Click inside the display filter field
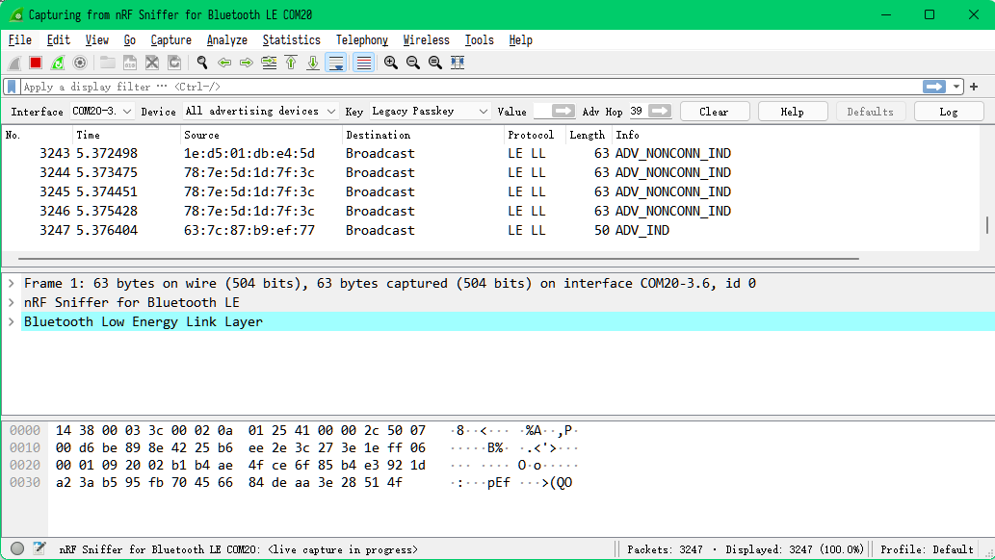This screenshot has height=560, width=995. coord(193,86)
